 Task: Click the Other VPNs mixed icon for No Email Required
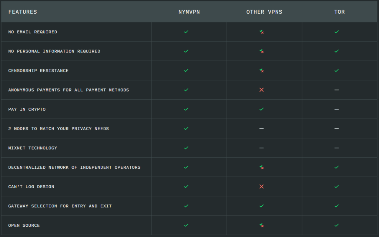[262, 32]
